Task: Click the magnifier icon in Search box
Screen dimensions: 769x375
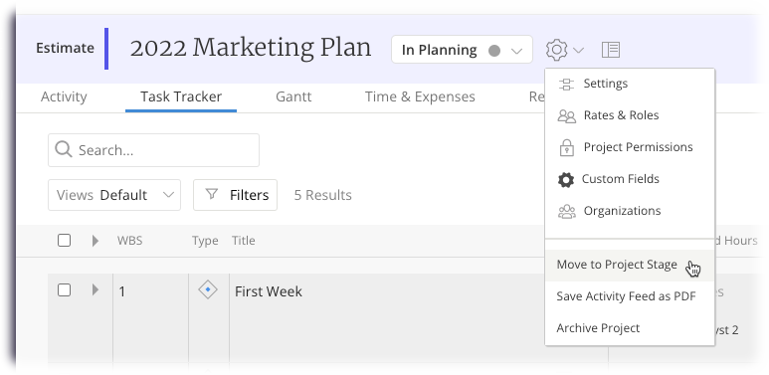Action: (64, 149)
